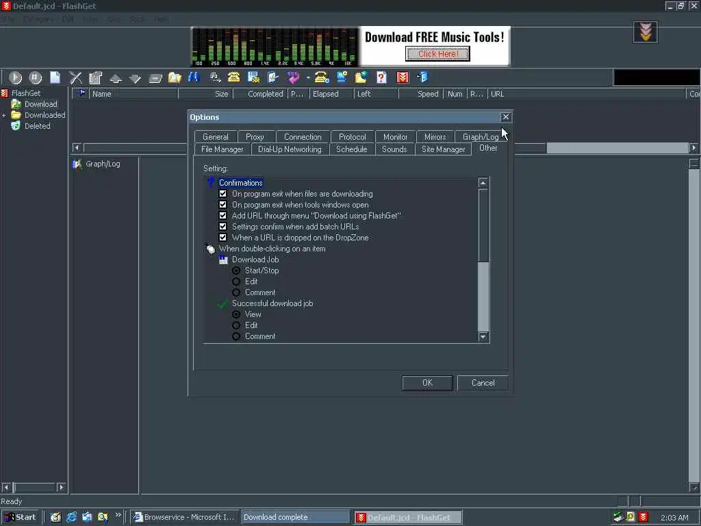Image resolution: width=701 pixels, height=526 pixels.
Task: Toggle 'When a URL is dropped on DropZone'
Action: point(222,238)
